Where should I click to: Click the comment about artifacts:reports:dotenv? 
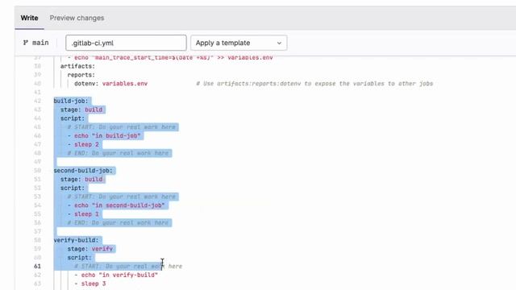click(314, 84)
